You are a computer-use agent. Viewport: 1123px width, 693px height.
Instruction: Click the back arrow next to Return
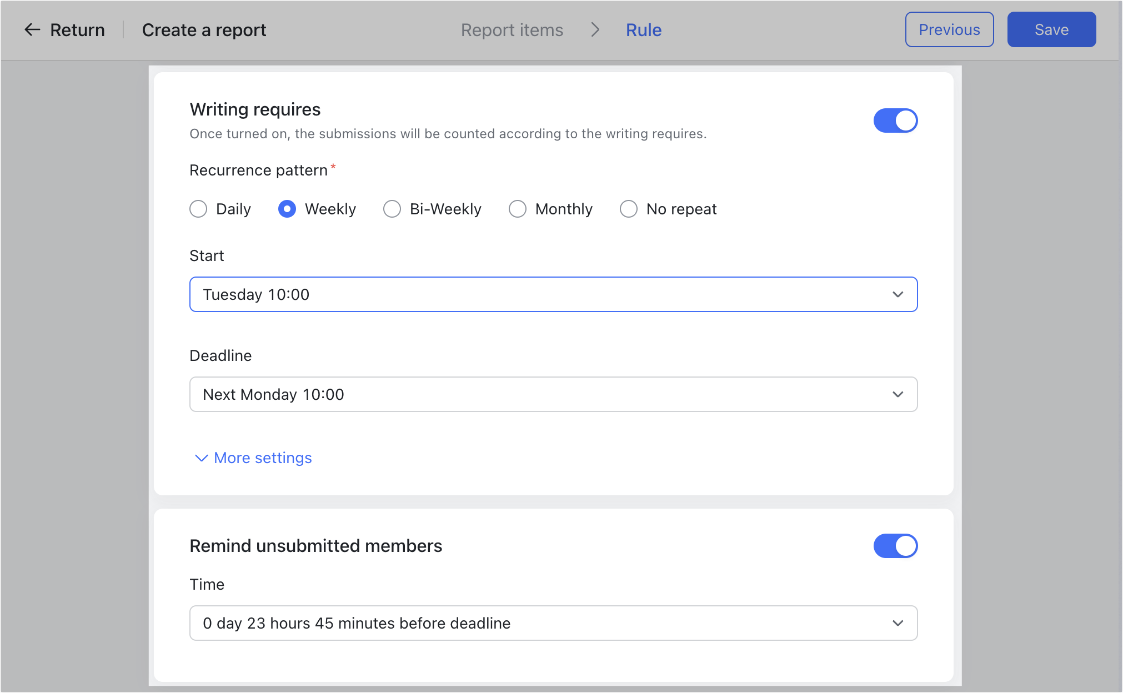coord(33,29)
